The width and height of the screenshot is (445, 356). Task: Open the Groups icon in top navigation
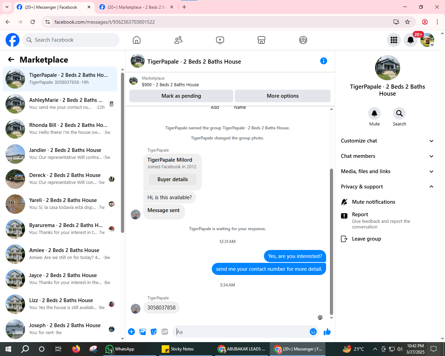coord(303,40)
